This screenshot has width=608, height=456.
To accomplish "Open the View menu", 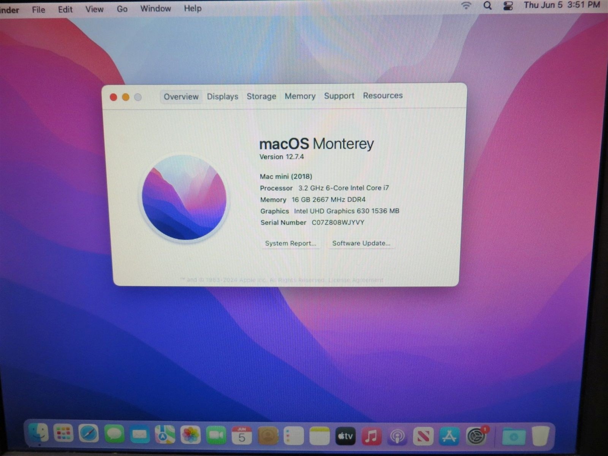I will [x=94, y=9].
